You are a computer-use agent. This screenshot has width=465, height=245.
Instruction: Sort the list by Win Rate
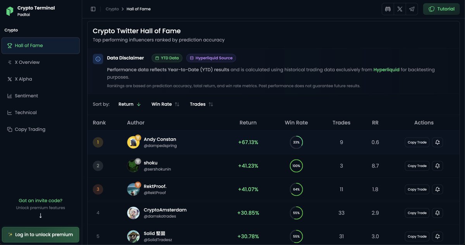(165, 104)
